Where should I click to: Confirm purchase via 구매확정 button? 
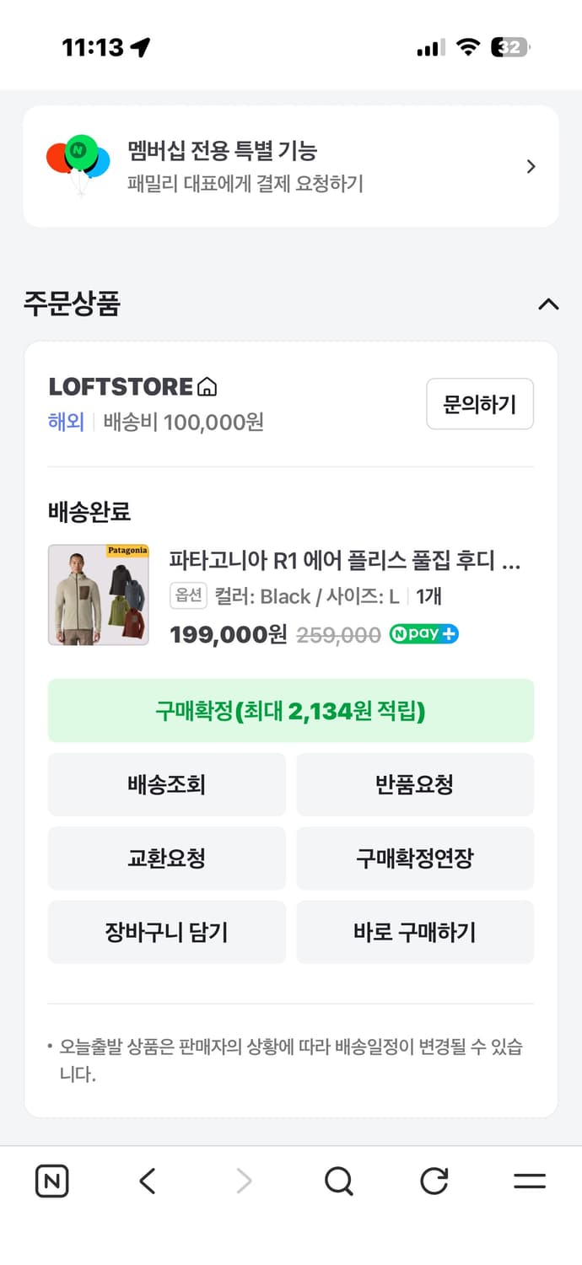pos(291,710)
